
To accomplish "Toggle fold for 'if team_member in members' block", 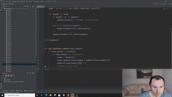I will pyautogui.click(x=44, y=51).
